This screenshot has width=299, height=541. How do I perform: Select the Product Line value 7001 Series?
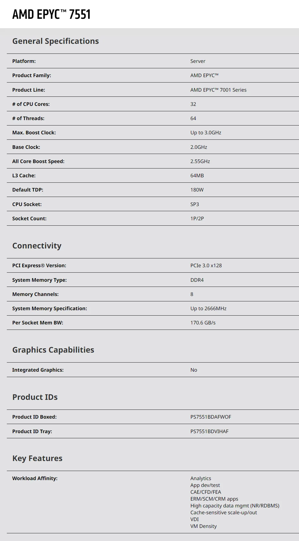click(218, 90)
